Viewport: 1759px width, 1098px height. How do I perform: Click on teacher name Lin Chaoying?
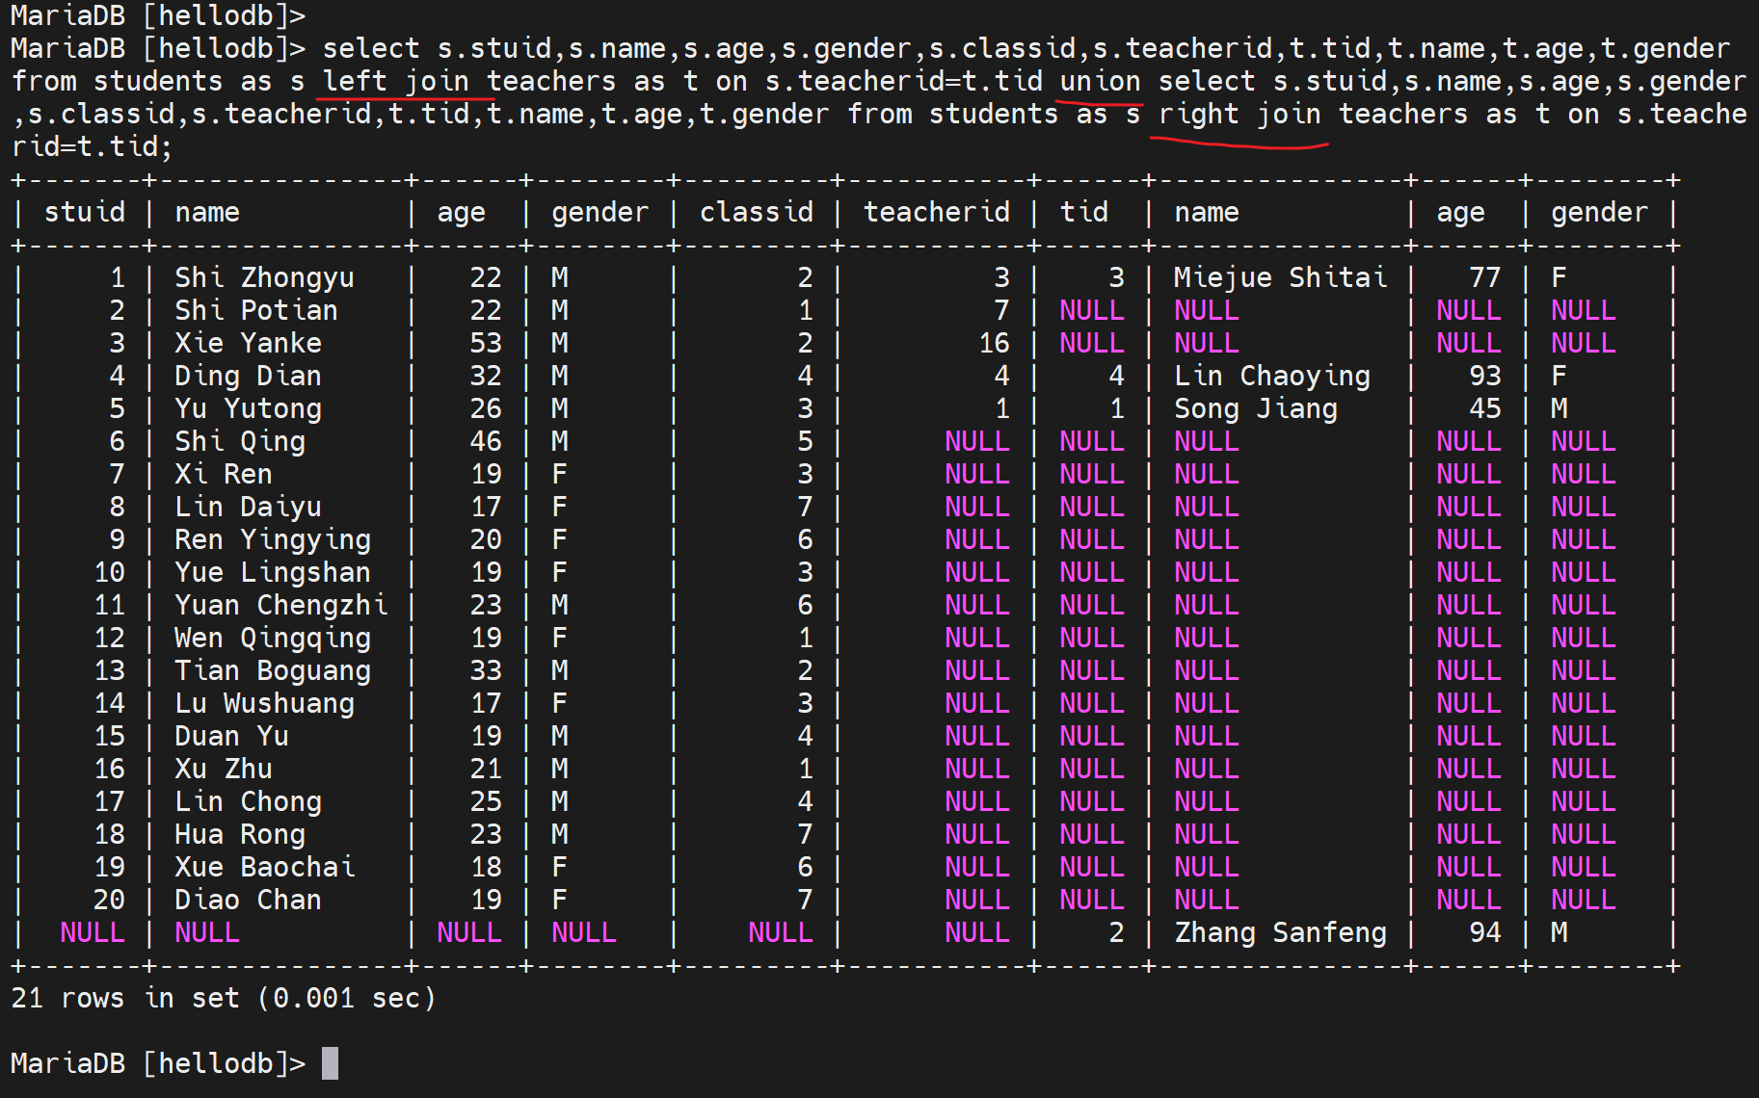click(x=1271, y=376)
